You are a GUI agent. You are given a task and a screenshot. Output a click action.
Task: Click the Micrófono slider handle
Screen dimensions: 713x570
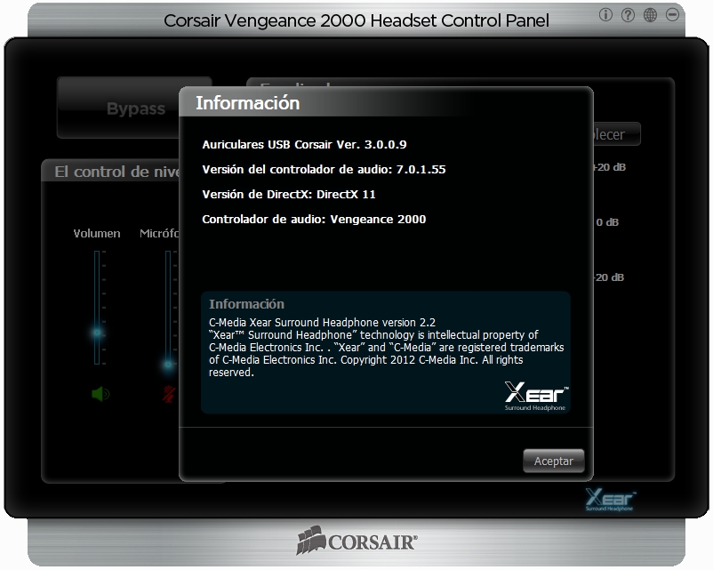[168, 364]
